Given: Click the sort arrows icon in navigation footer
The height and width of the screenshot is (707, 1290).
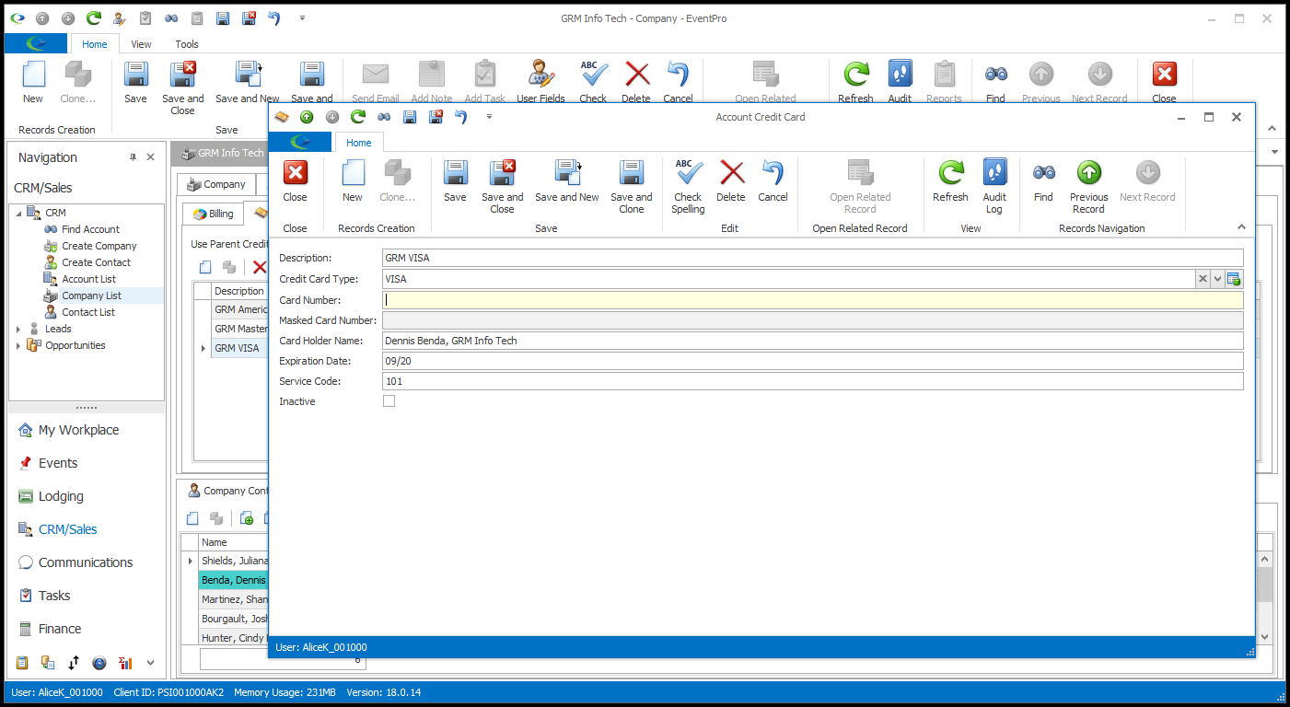Looking at the screenshot, I should (x=74, y=663).
